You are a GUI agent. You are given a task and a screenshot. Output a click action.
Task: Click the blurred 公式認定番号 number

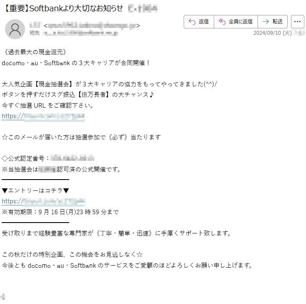pyautogui.click(x=72, y=158)
